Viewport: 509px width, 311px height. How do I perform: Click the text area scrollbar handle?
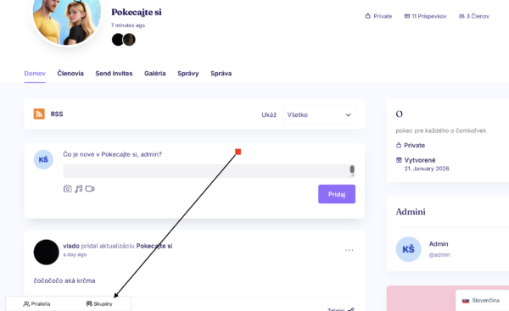click(352, 169)
